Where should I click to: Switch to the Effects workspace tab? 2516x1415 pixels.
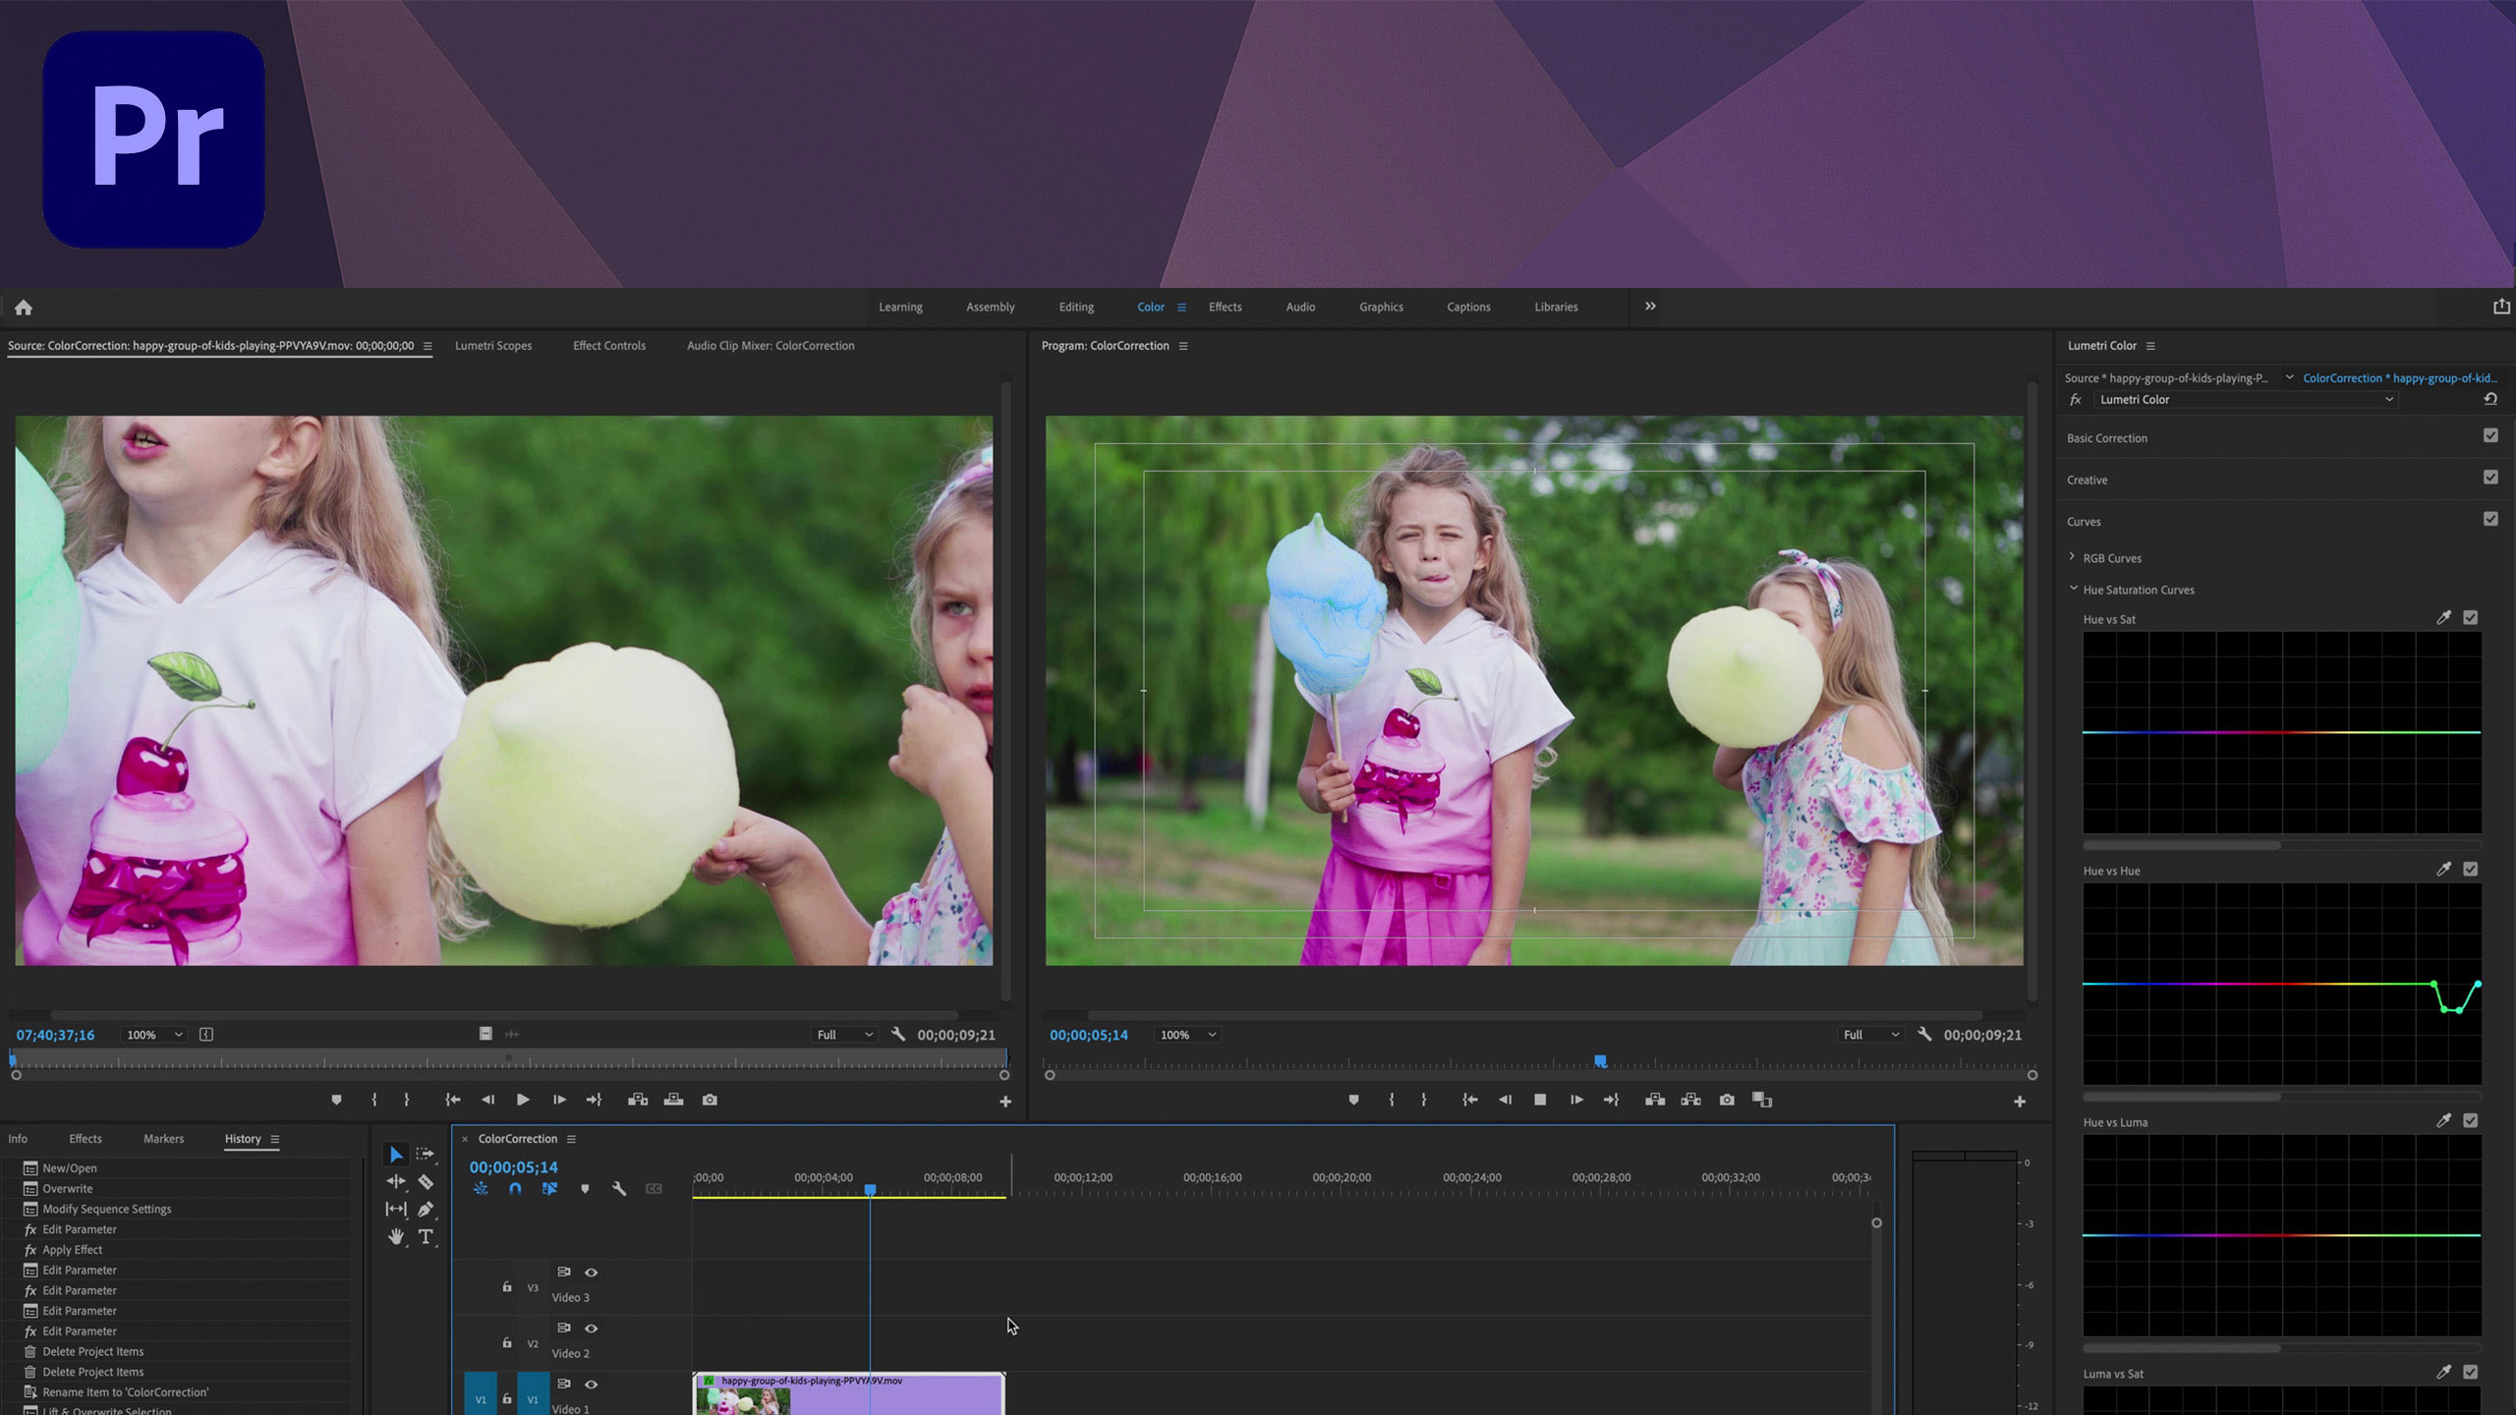pyautogui.click(x=1226, y=306)
